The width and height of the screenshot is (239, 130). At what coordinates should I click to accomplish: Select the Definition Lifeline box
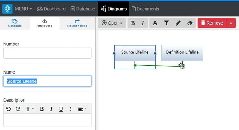pos(182,53)
